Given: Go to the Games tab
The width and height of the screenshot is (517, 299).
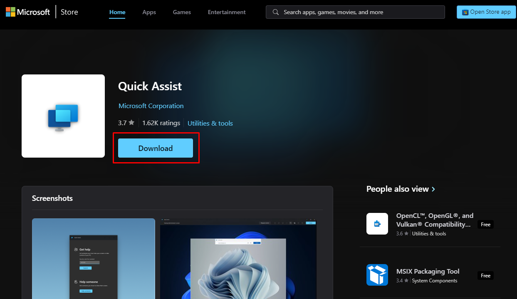Looking at the screenshot, I should coord(182,12).
